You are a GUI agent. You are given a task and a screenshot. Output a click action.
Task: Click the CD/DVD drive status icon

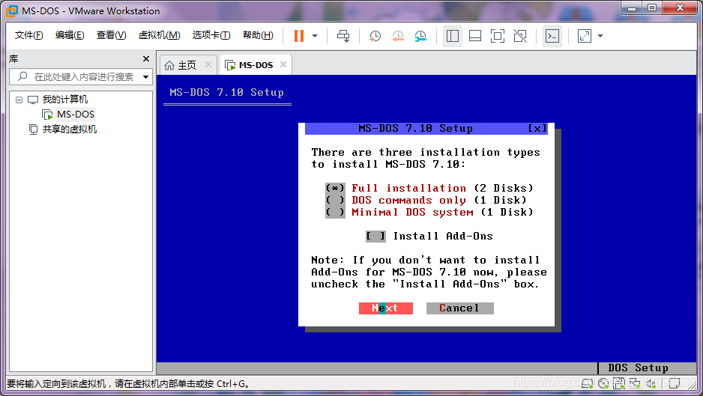tap(603, 383)
